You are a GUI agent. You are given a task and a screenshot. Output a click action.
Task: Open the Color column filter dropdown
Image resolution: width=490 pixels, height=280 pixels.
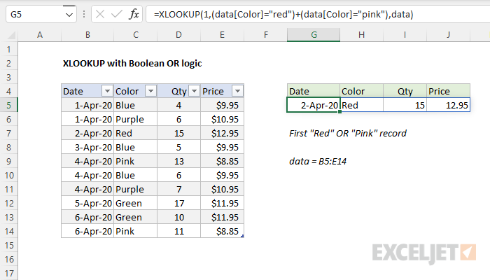pyautogui.click(x=150, y=91)
